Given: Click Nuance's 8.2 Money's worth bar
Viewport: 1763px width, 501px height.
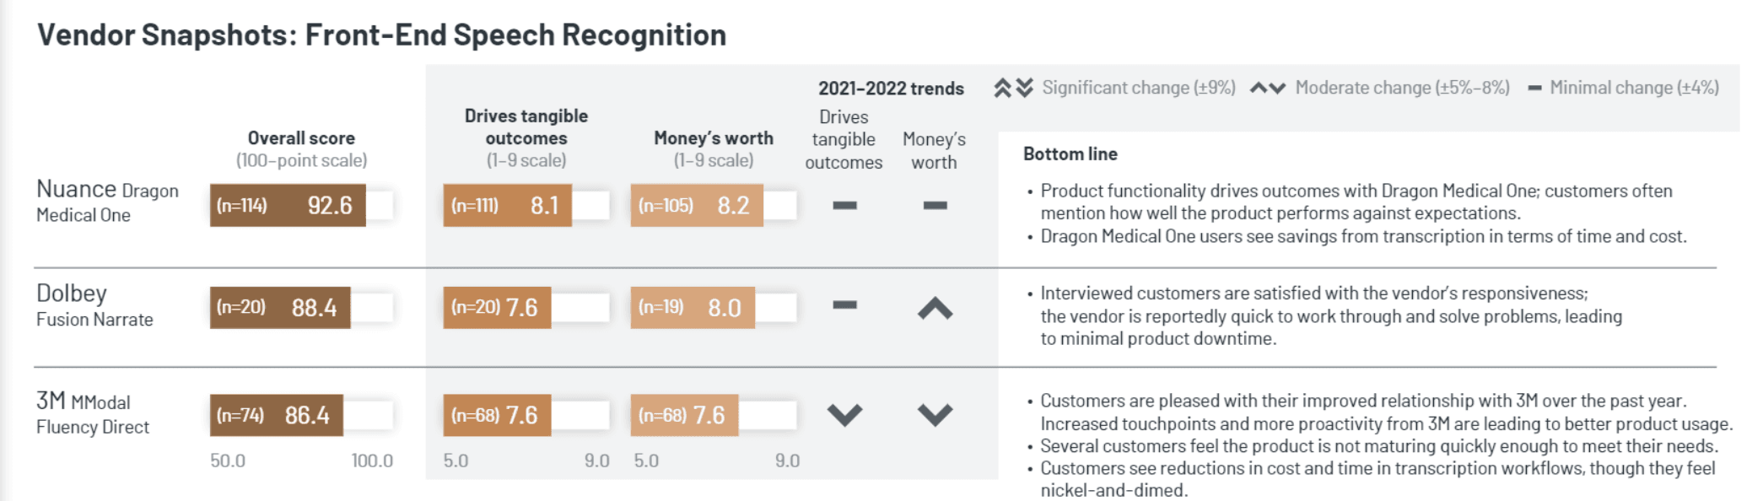Looking at the screenshot, I should 696,205.
